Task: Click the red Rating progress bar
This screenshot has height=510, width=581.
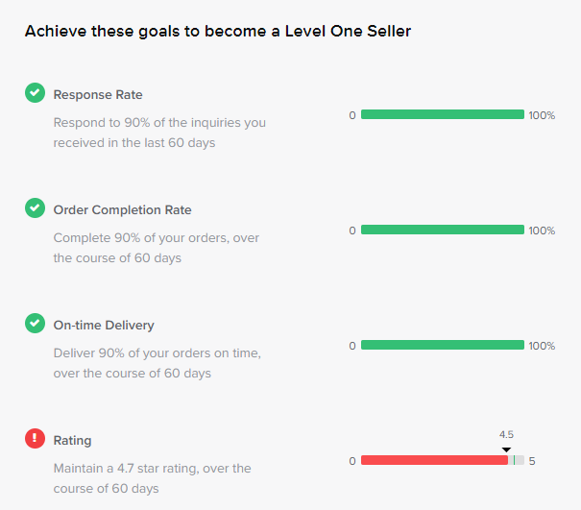Action: pos(434,460)
